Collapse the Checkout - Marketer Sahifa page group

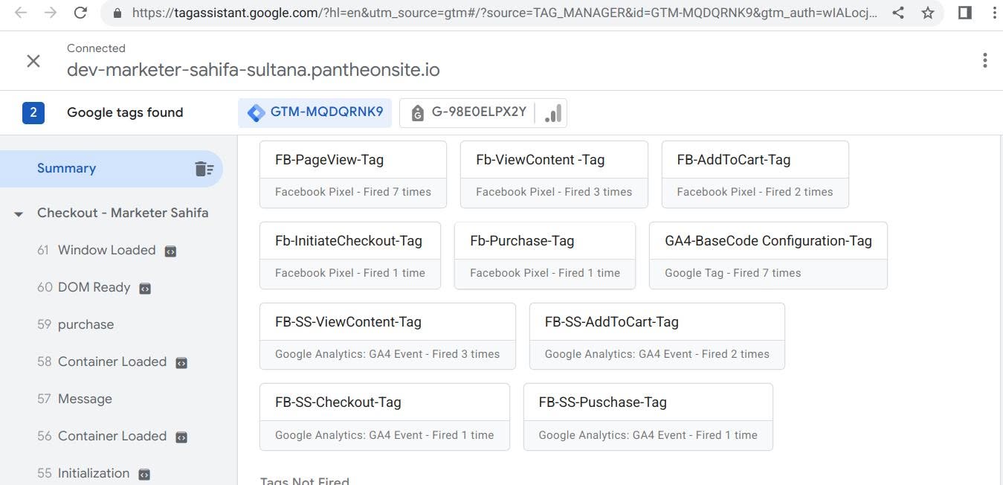click(x=19, y=214)
